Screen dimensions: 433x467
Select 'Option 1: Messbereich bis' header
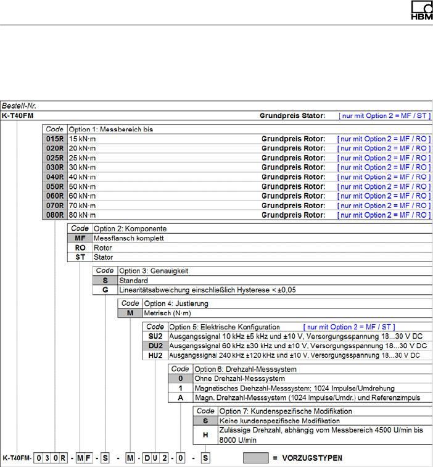point(111,130)
